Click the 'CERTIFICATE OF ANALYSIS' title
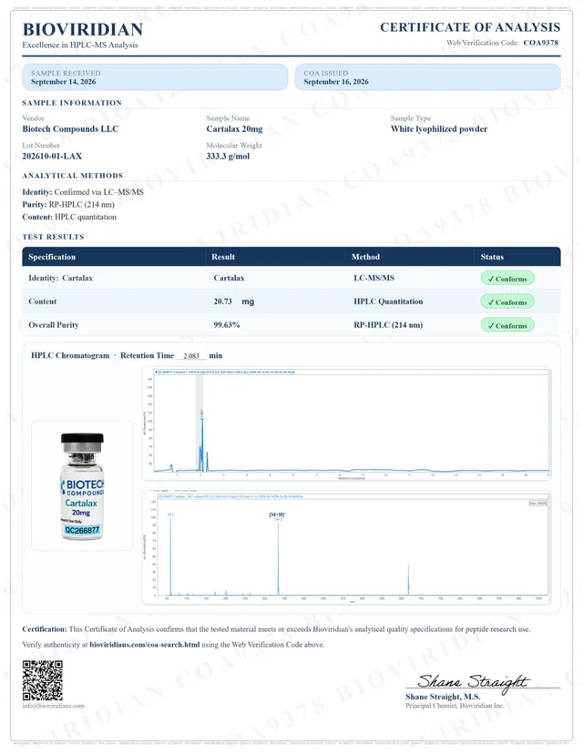Viewport: 583px width, 754px height. click(x=470, y=27)
